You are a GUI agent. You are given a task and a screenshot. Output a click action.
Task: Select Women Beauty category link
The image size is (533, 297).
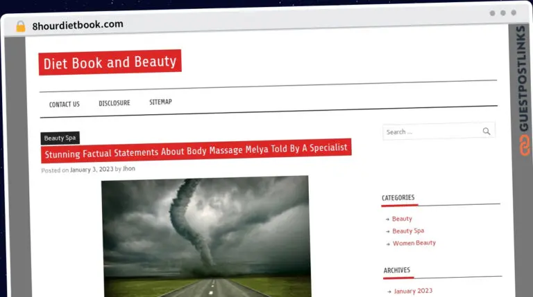coord(414,243)
